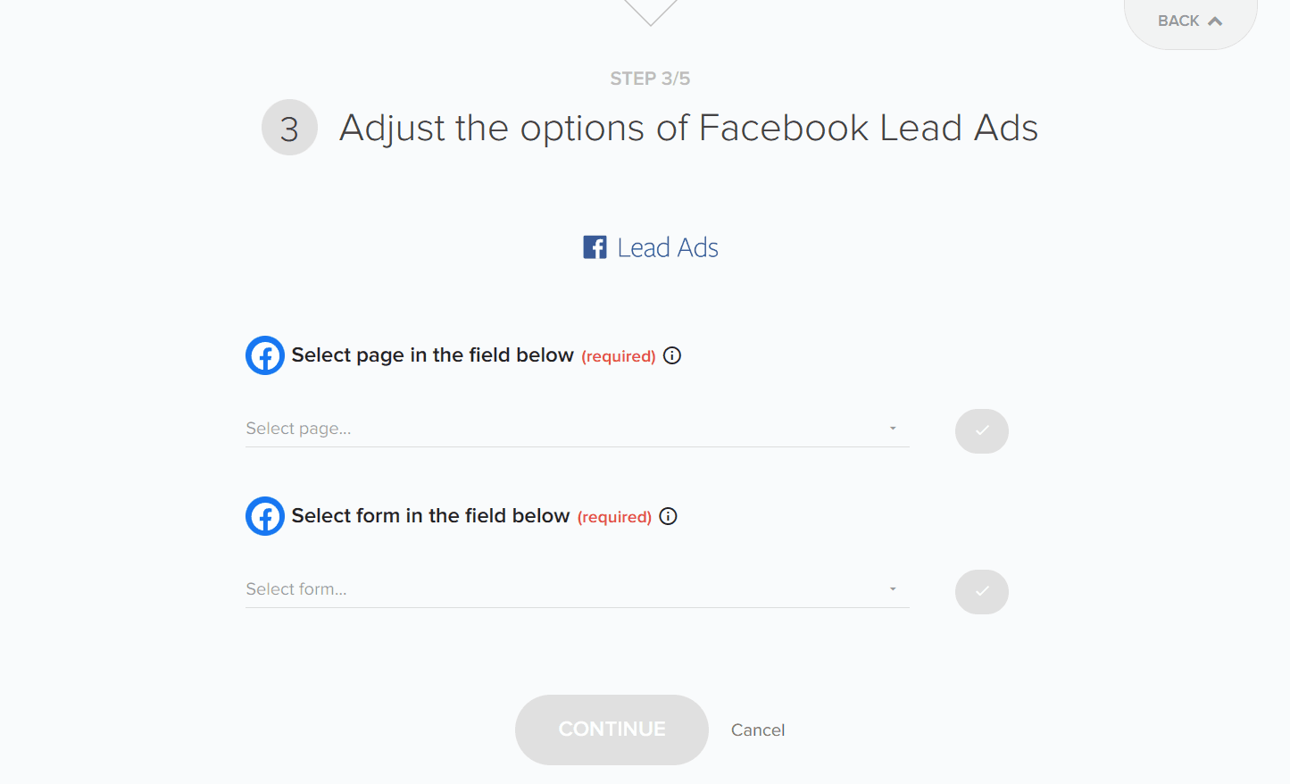Click the Facebook logo beside Lead Ads

pyautogui.click(x=595, y=247)
